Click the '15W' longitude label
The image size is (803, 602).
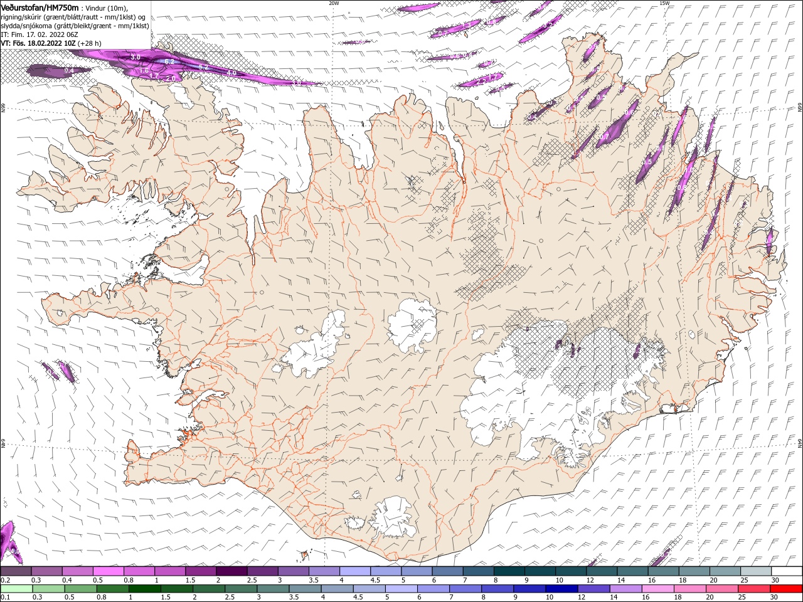664,3
